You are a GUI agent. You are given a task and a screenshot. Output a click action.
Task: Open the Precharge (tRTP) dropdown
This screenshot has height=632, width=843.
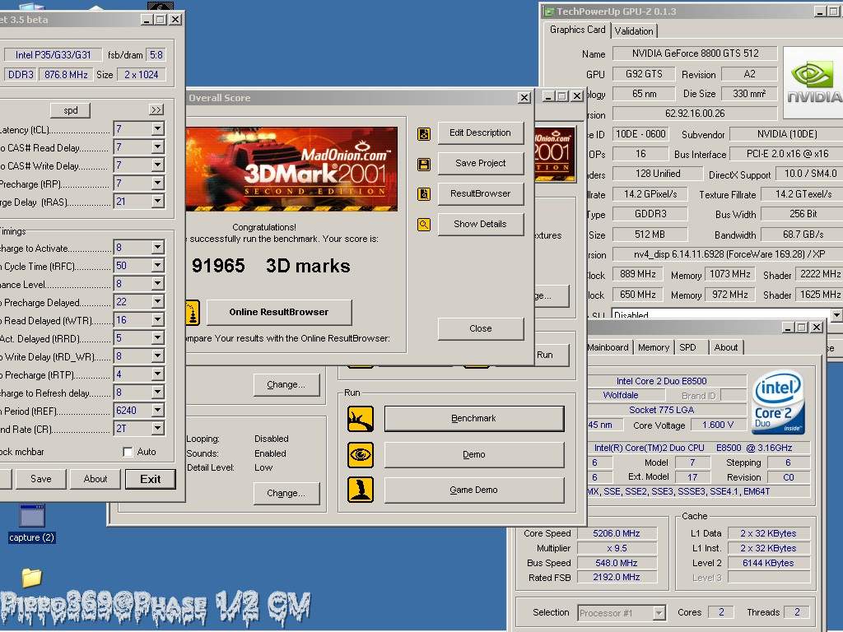[x=157, y=374]
